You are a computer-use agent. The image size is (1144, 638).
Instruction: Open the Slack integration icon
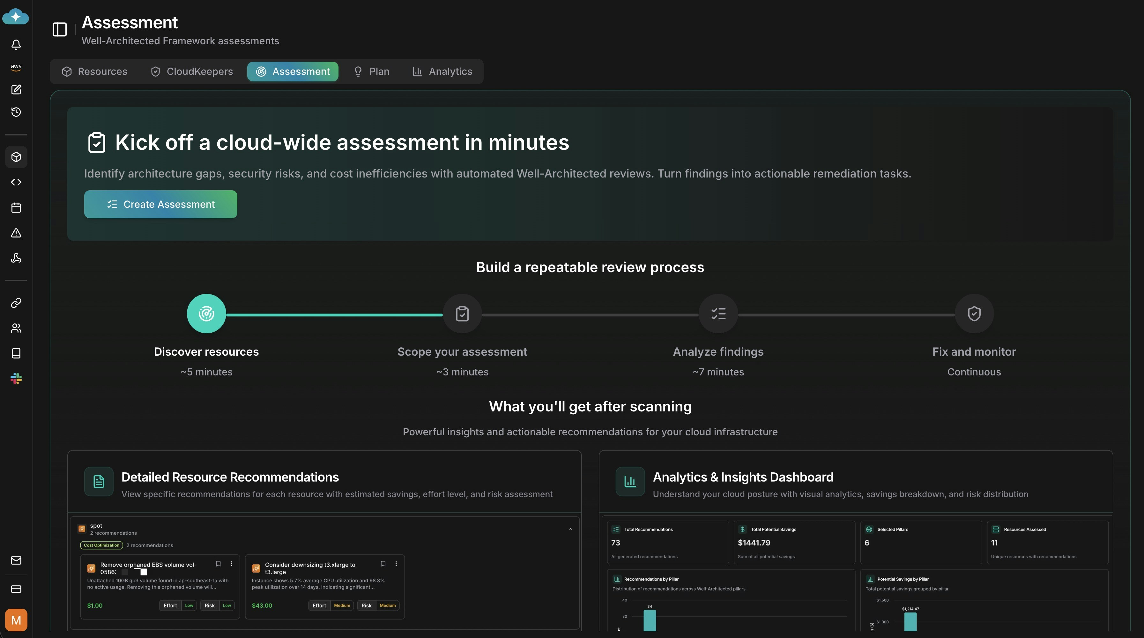(16, 378)
